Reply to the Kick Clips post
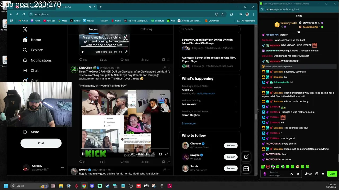The height and width of the screenshot is (190, 339). 82,162
